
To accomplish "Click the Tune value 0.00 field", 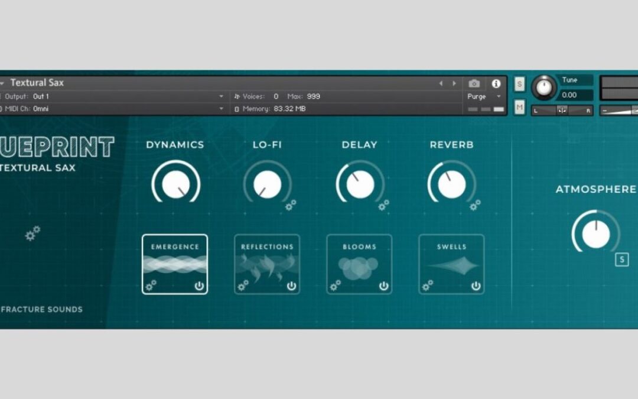I will click(574, 95).
